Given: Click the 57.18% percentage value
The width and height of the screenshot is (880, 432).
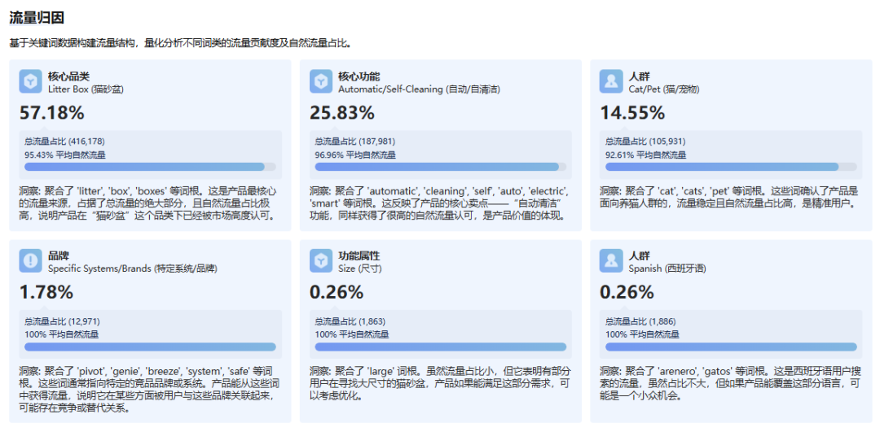Looking at the screenshot, I should 51,113.
